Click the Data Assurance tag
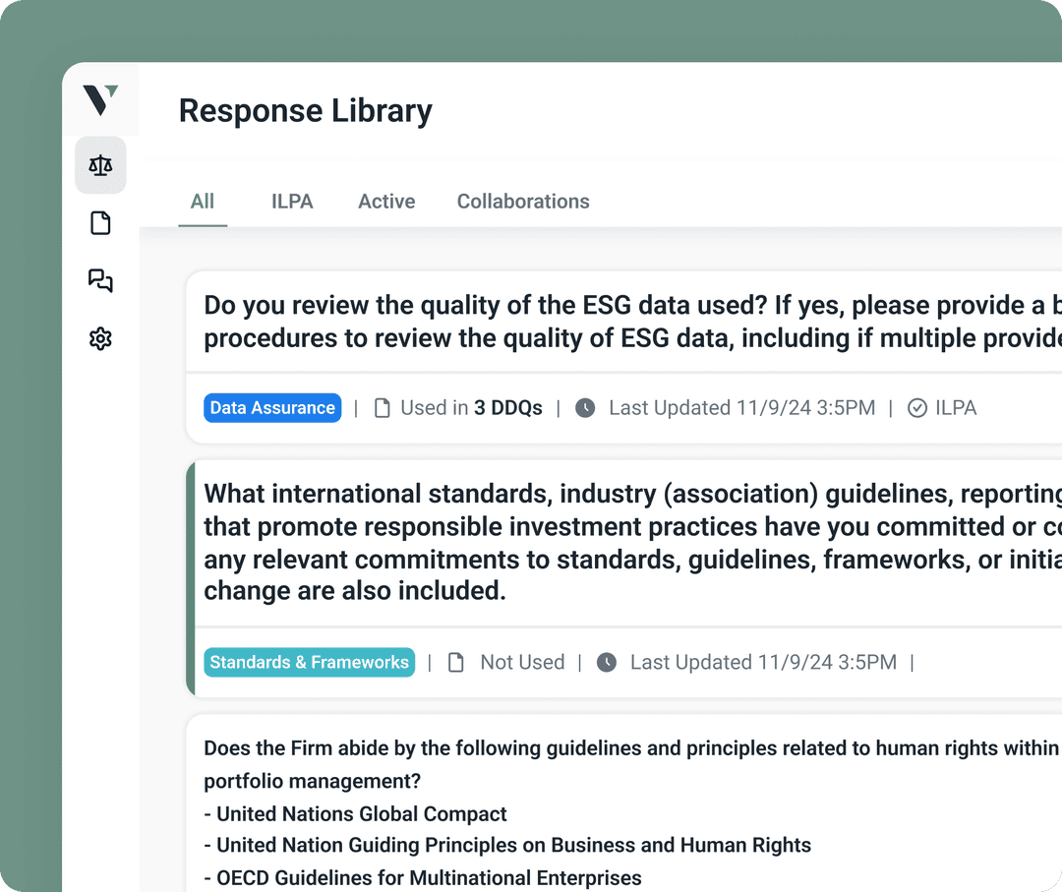1062x892 pixels. pos(272,408)
